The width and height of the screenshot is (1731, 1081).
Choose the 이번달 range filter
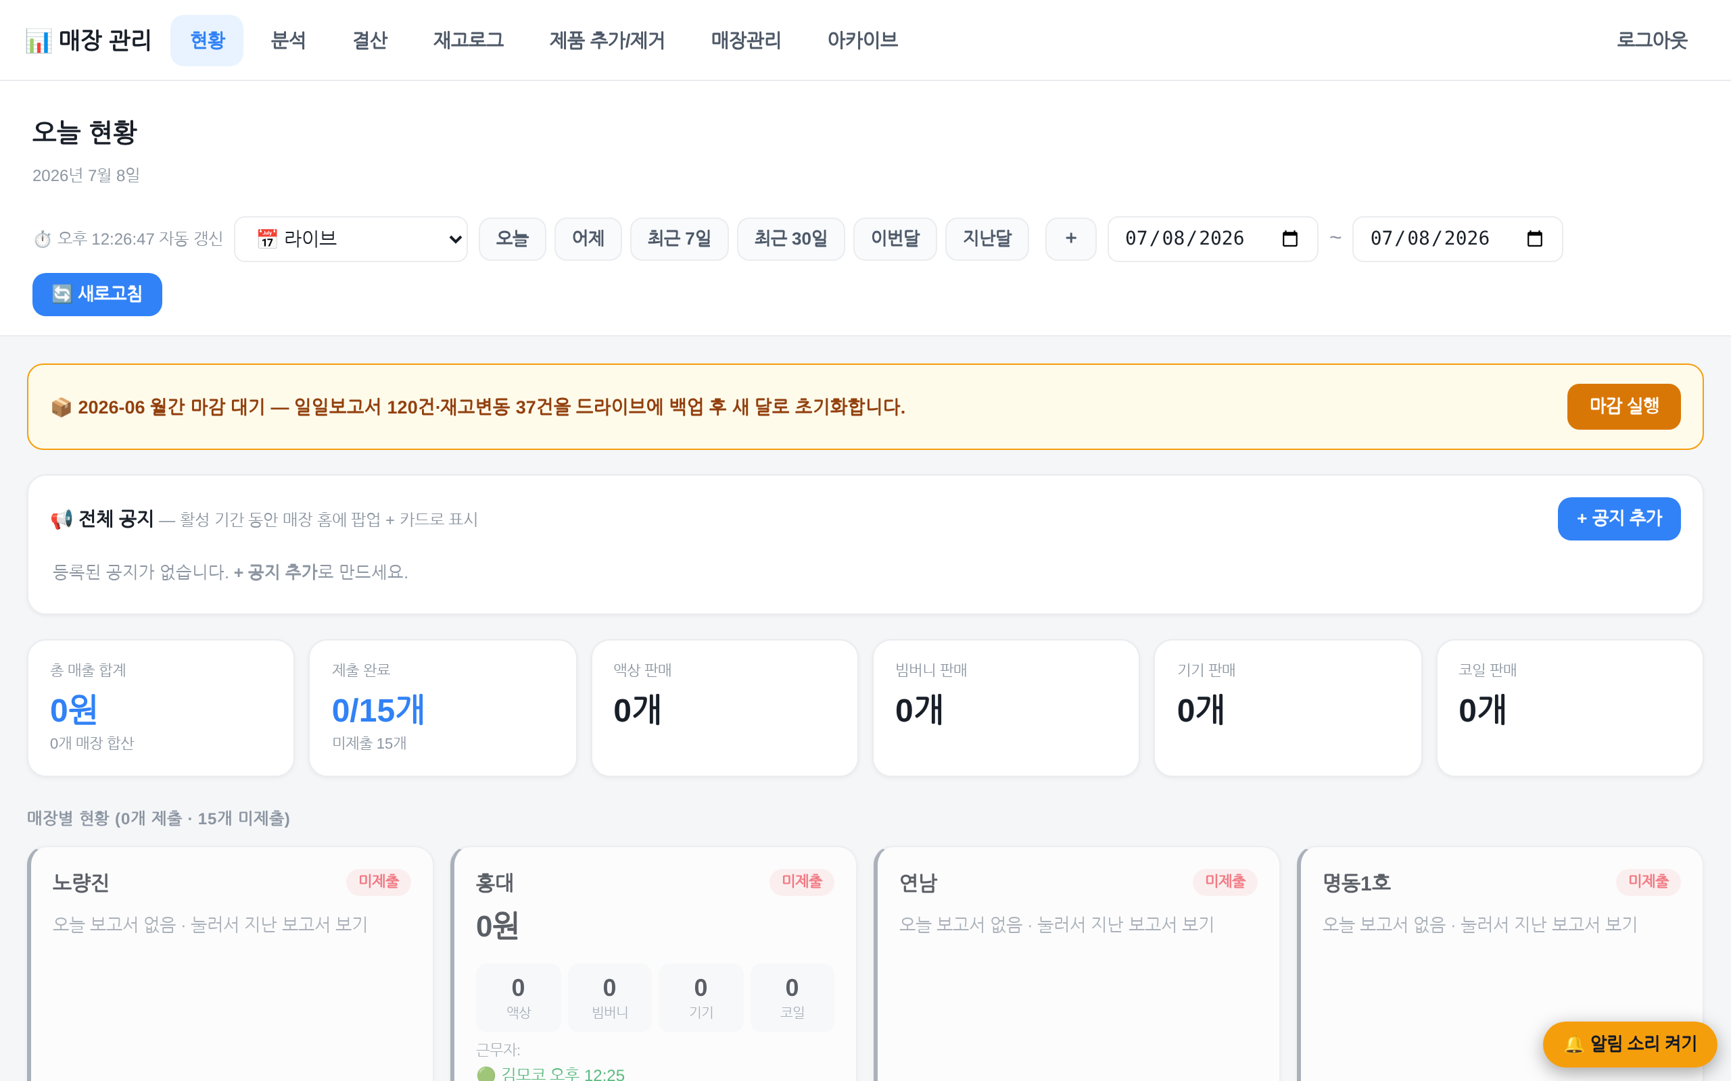tap(895, 238)
